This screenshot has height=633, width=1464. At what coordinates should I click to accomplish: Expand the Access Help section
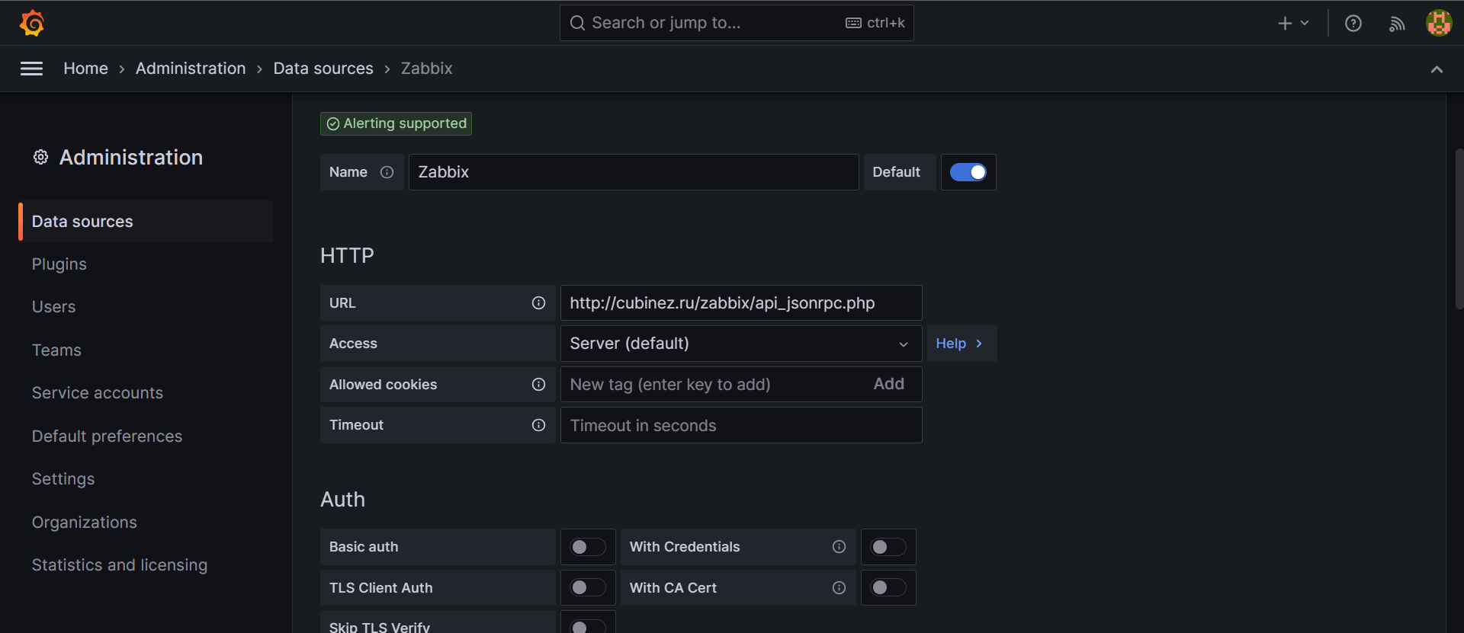(961, 344)
